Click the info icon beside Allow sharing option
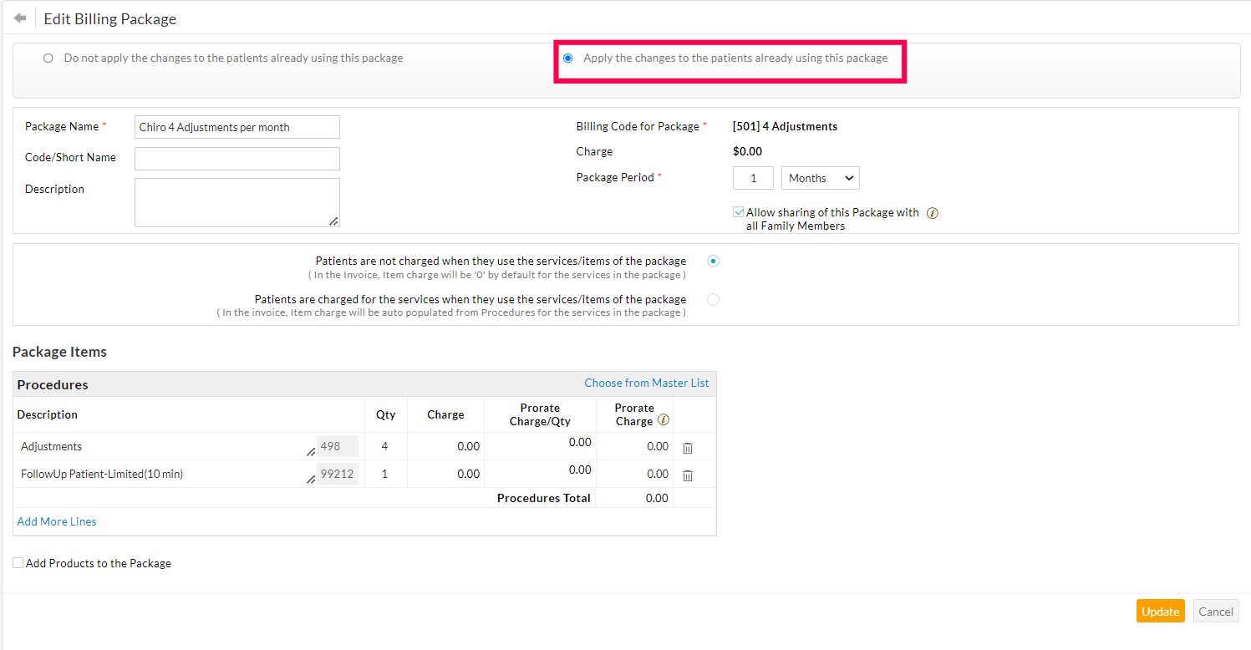 [933, 211]
